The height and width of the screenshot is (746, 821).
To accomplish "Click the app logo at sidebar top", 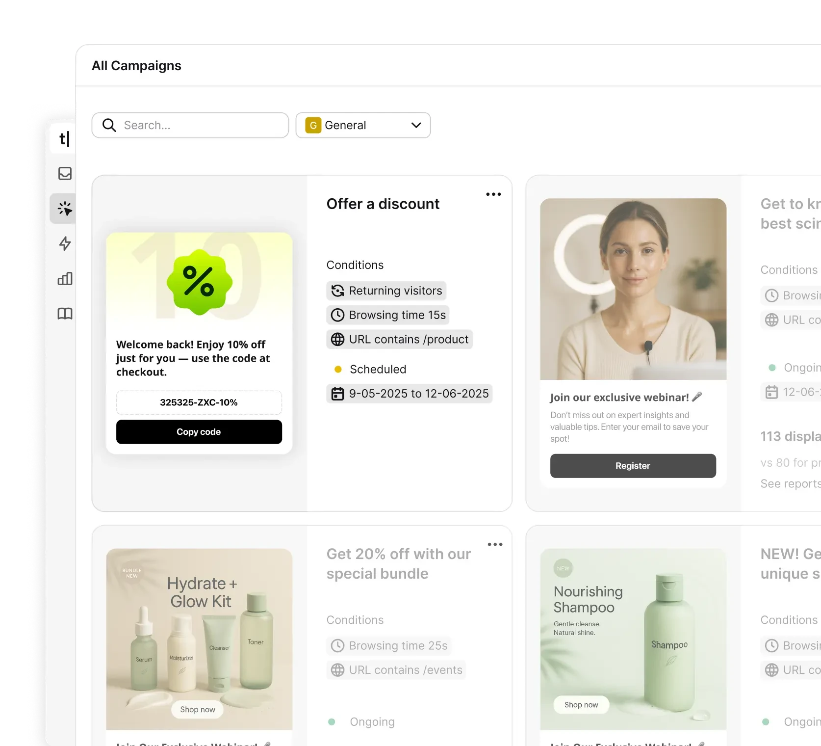I will coord(64,139).
